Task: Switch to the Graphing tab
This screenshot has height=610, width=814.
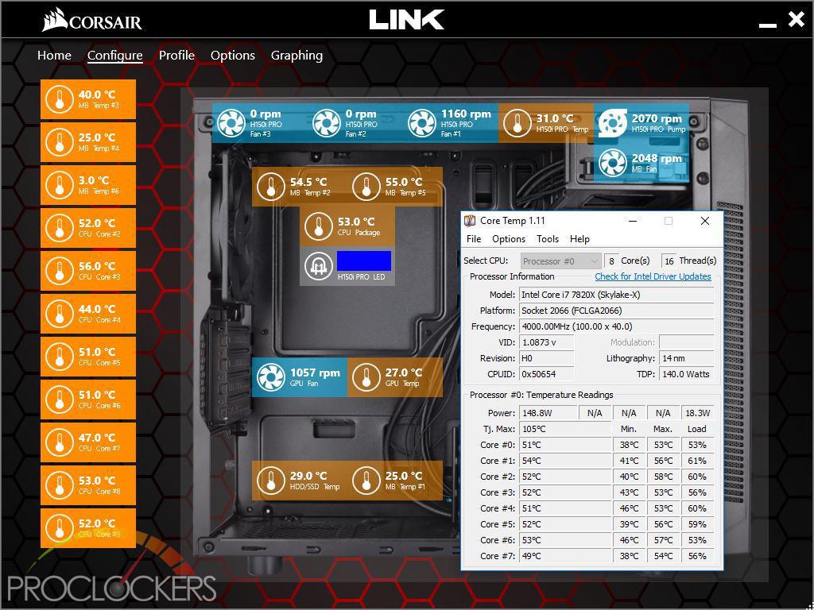Action: coord(297,56)
